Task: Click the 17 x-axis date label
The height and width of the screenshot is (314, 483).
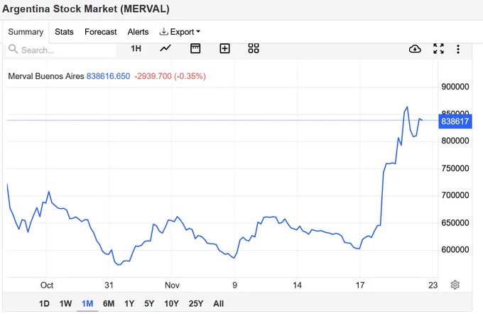Action: 360,285
